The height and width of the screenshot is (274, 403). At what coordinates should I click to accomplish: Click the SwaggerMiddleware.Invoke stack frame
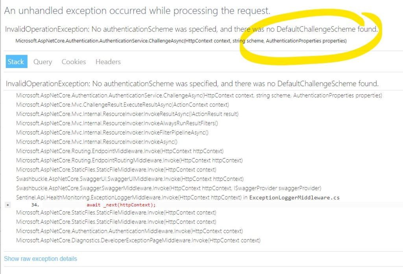[x=168, y=188]
